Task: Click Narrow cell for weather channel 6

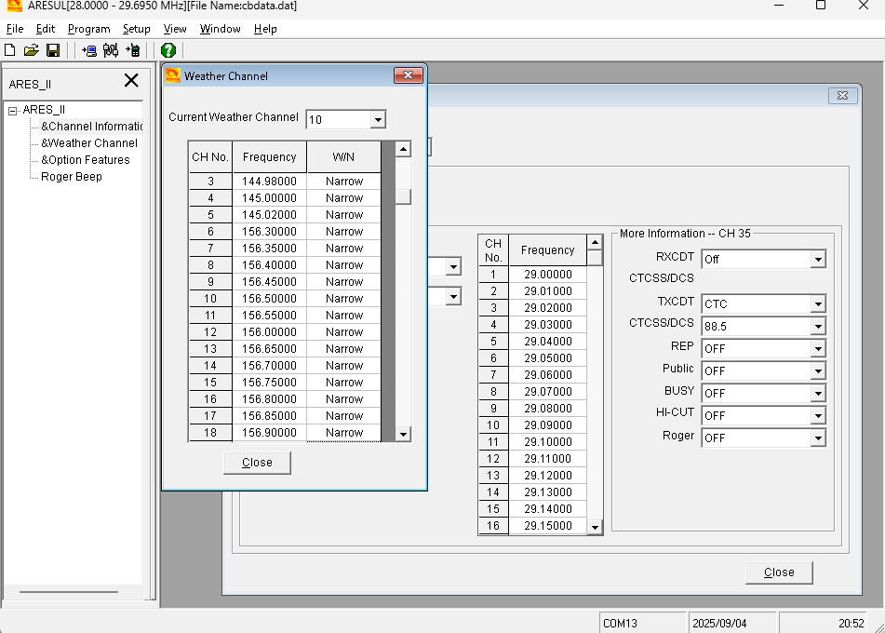Action: pyautogui.click(x=343, y=232)
